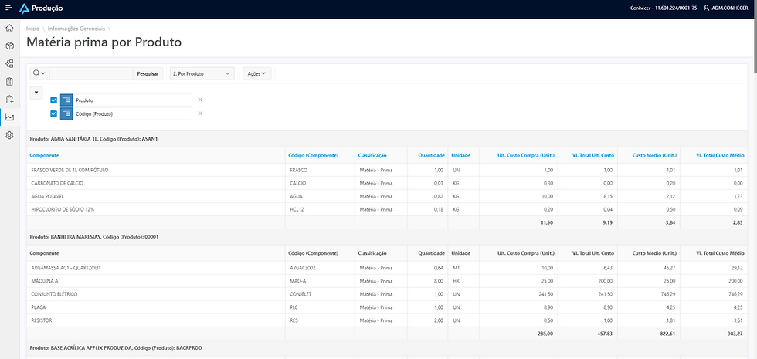Click blue Vl. Total Ult. Custo header
The width and height of the screenshot is (757, 359).
coord(593,155)
